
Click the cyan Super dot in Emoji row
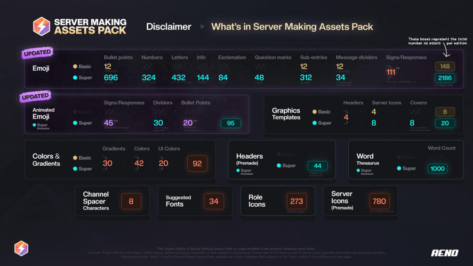point(75,78)
